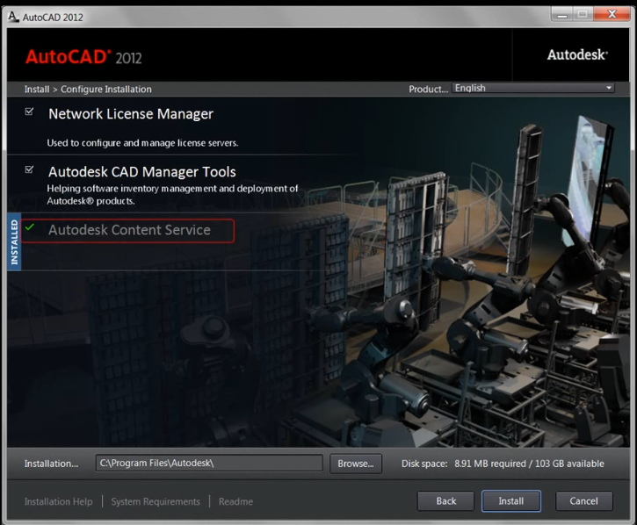Click the Install button
The width and height of the screenshot is (637, 525).
point(511,501)
